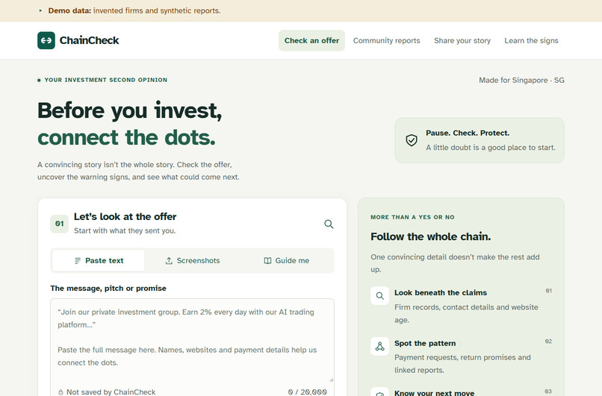Click the lock icon beside Not saved by ChainCheck
The image size is (602, 396).
tap(60, 392)
